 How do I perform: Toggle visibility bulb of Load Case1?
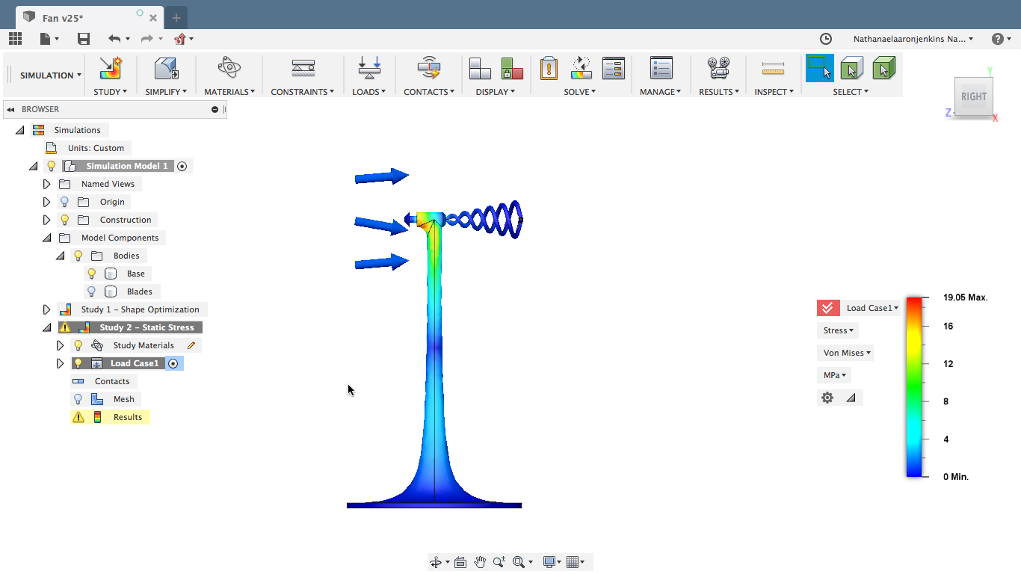[x=78, y=363]
